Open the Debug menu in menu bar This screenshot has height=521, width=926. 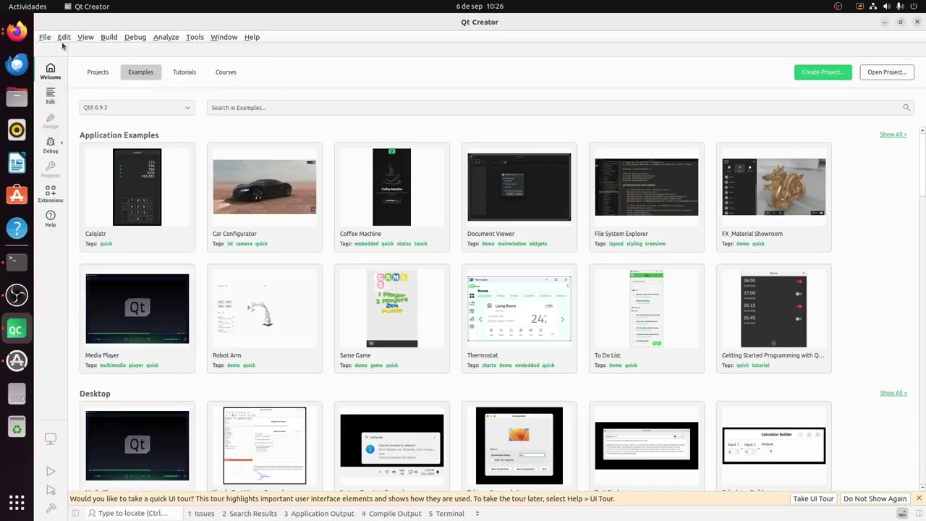tap(135, 37)
